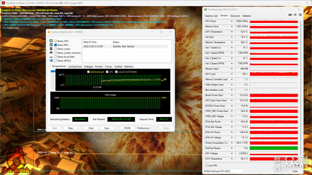Open the Advanced tab in GPU-Z
312x175 pixels.
pyautogui.click(x=235, y=16)
